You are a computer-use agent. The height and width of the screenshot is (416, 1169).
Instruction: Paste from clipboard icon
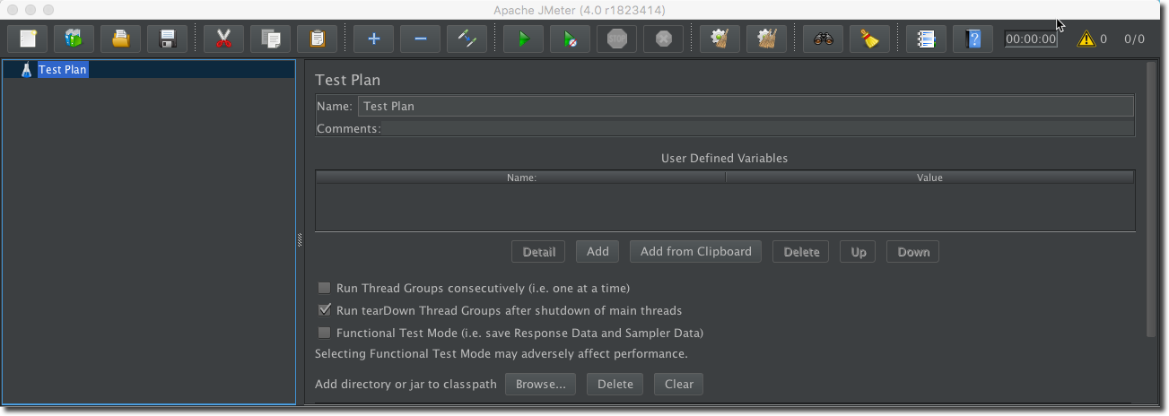click(318, 39)
